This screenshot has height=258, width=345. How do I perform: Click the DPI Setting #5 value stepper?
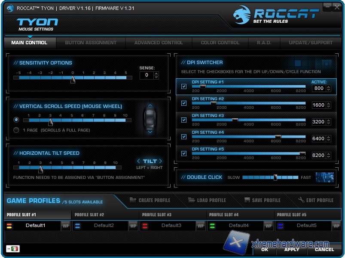coord(328,155)
